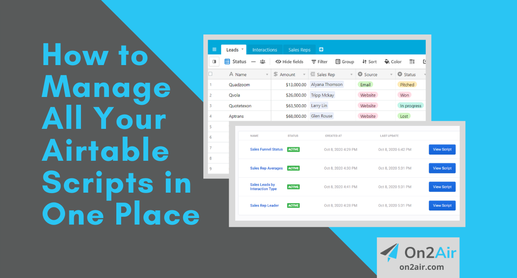Select the checkbox for row 1 Quadzoom

click(x=210, y=84)
